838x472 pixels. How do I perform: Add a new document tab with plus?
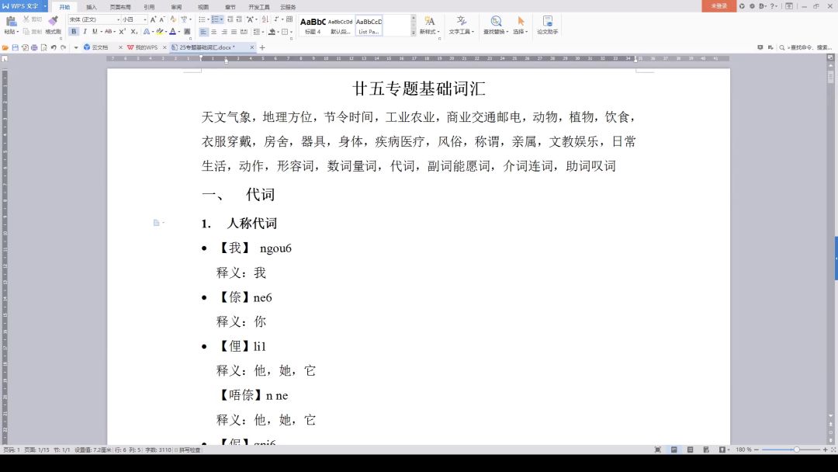(262, 47)
